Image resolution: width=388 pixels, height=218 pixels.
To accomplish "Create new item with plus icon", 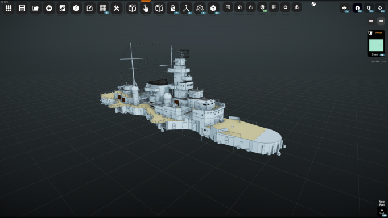I will [x=49, y=8].
